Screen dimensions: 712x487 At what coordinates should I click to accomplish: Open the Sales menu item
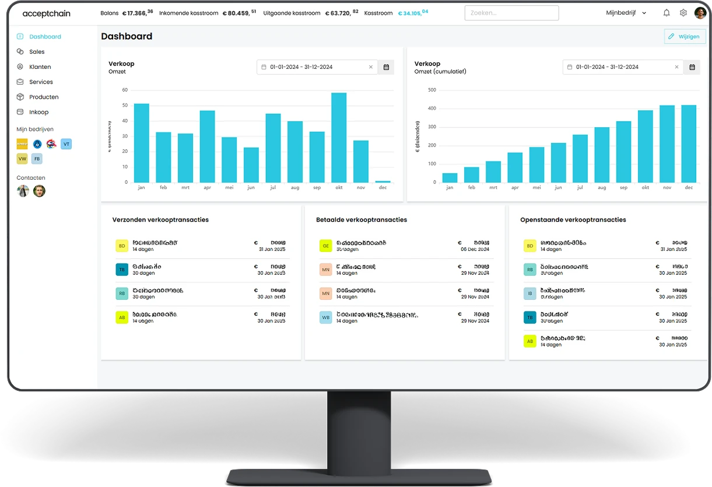coord(37,52)
